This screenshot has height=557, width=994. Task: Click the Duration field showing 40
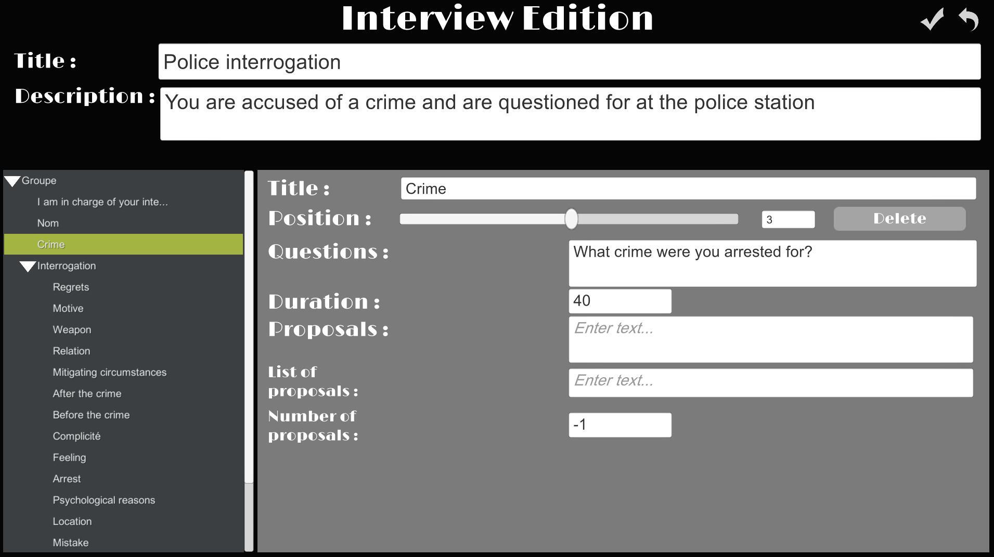click(x=619, y=301)
